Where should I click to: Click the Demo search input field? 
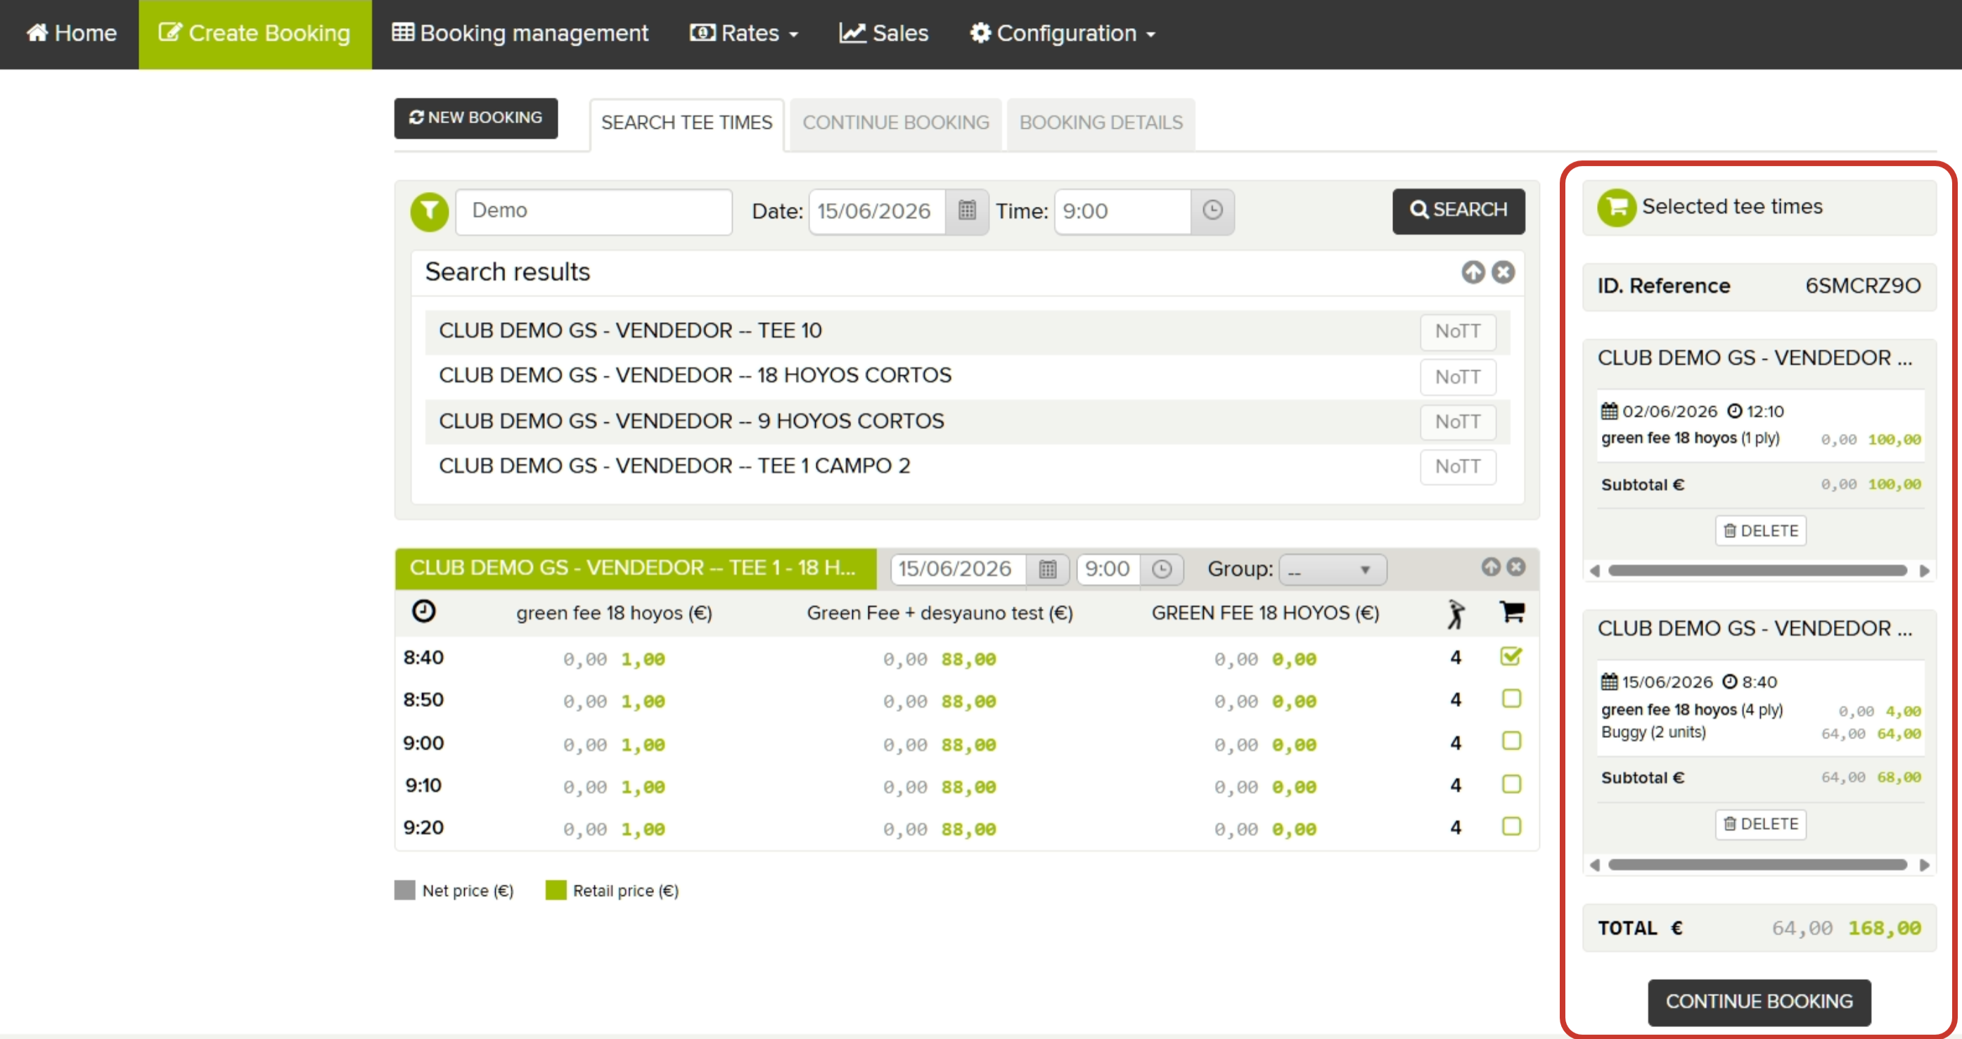click(594, 211)
